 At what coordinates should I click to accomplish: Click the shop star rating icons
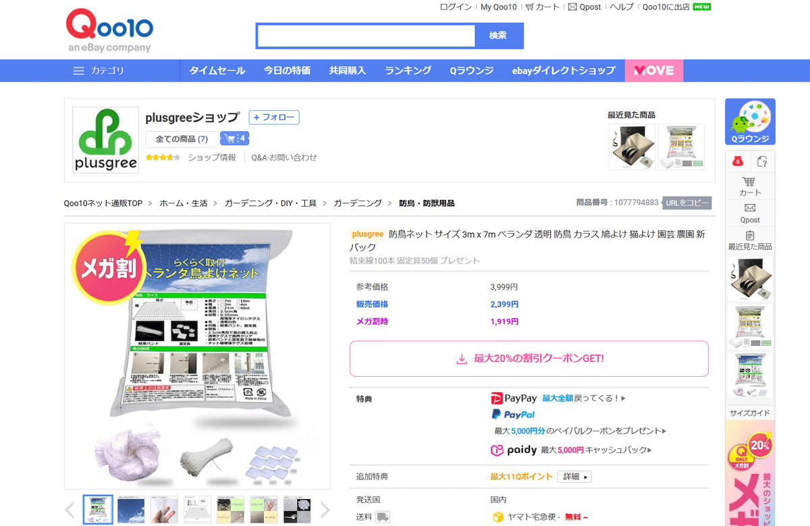163,157
